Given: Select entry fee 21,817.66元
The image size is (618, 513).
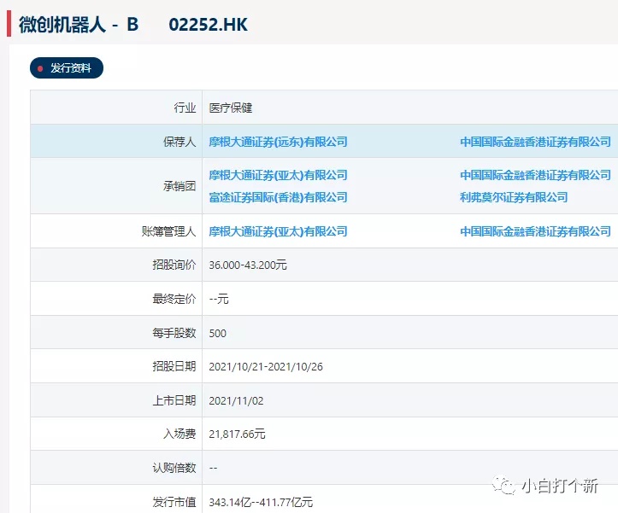Looking at the screenshot, I should click(x=237, y=434).
